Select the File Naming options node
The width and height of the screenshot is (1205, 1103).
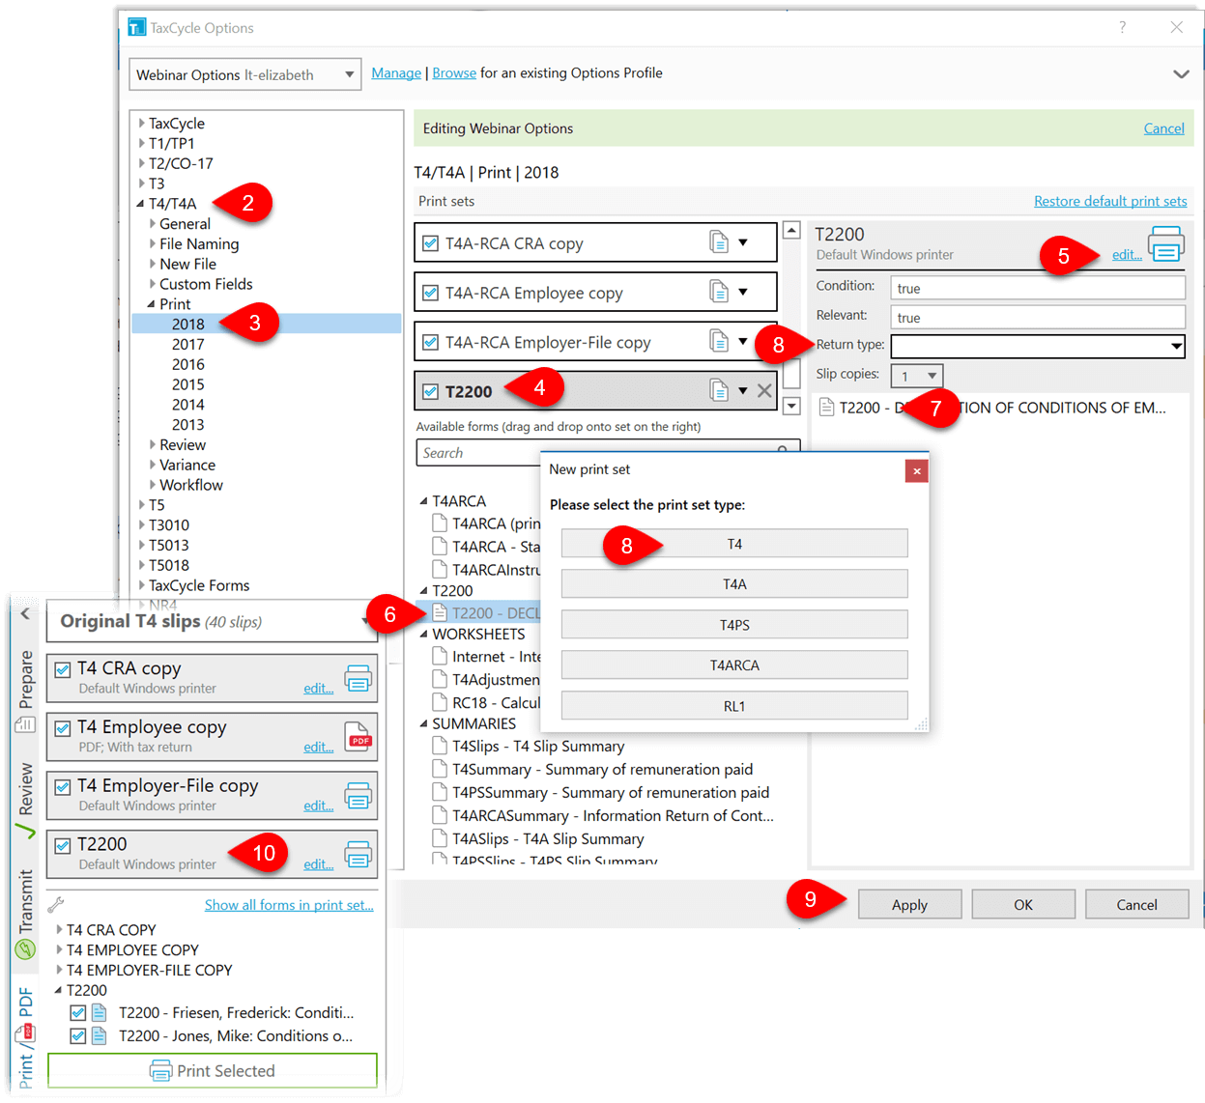coord(199,244)
